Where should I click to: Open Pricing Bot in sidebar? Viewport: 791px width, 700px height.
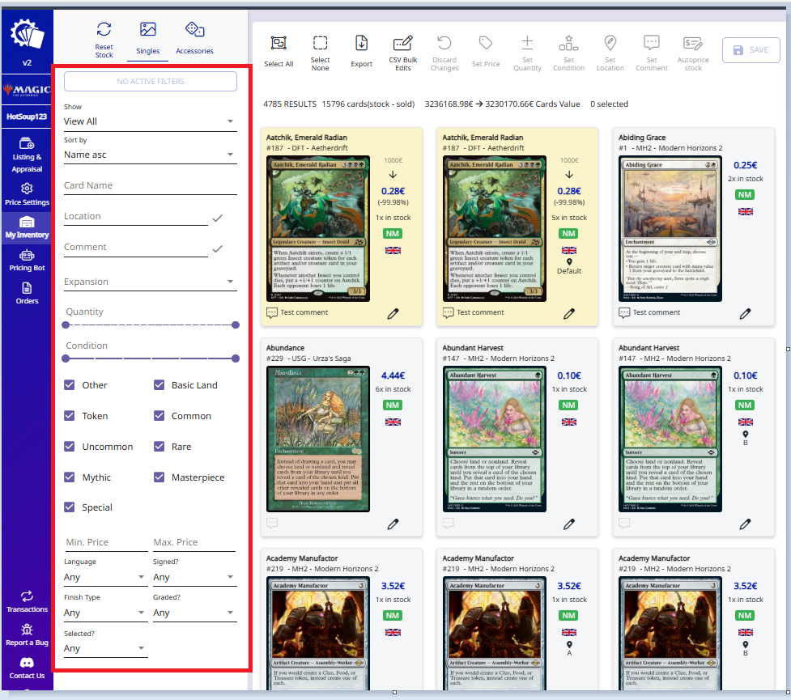coord(28,261)
